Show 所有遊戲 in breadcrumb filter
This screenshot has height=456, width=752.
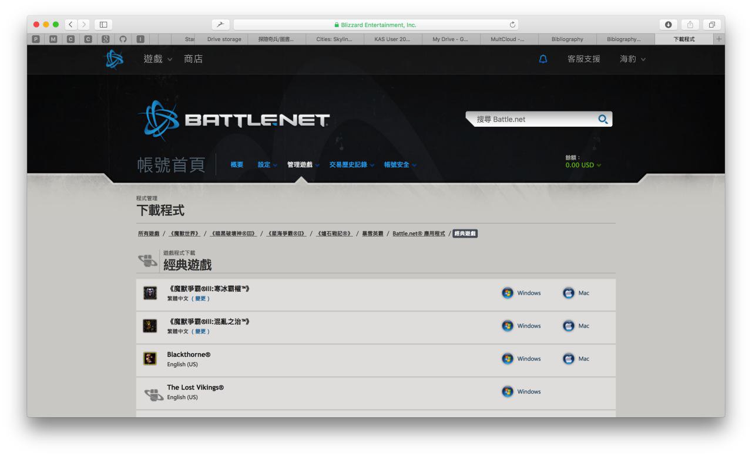coord(149,234)
